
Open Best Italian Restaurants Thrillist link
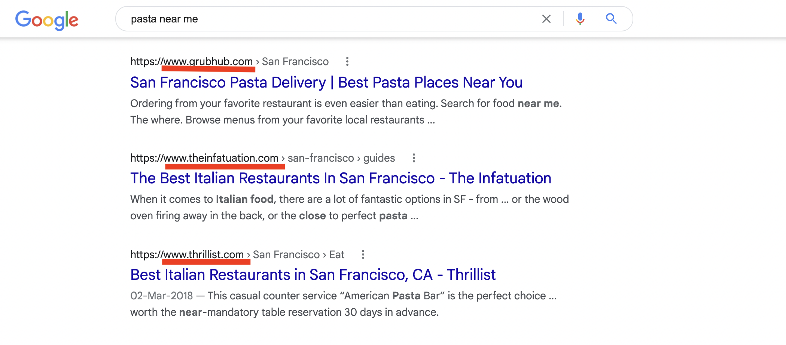coord(313,275)
